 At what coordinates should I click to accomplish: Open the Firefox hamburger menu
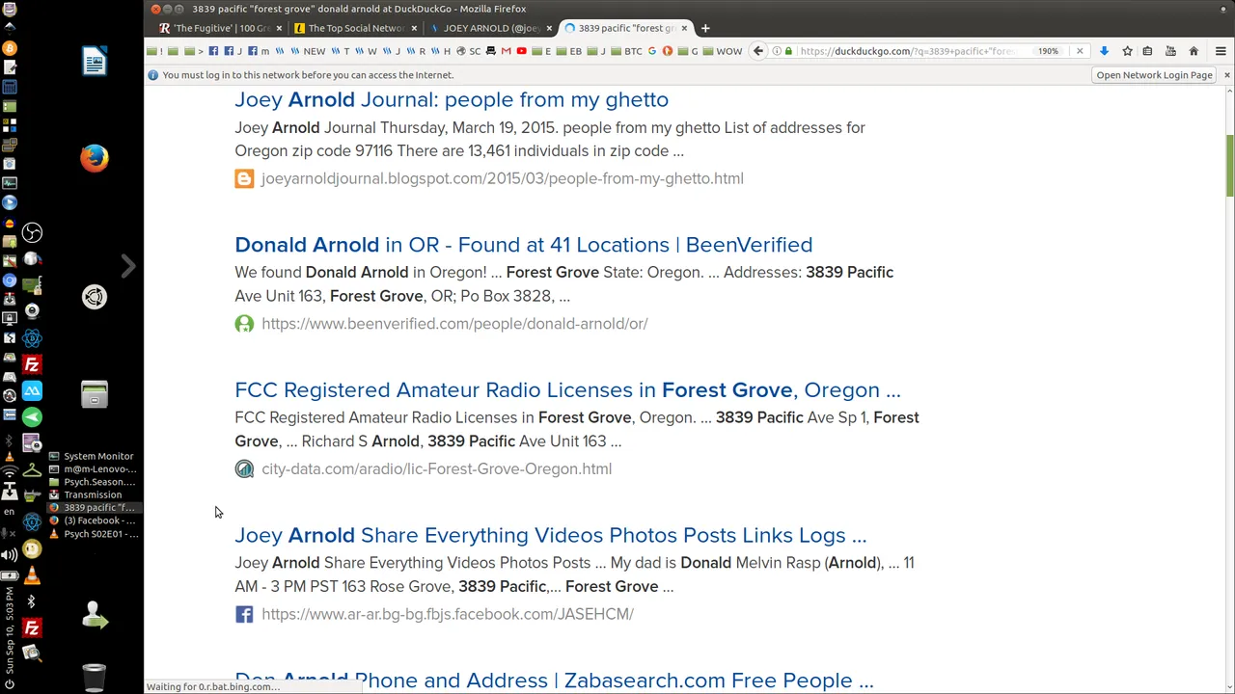[x=1221, y=51]
